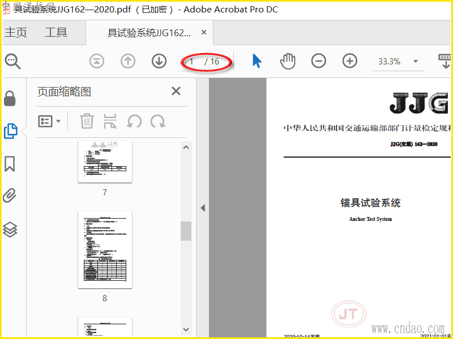Select the page 7 thumbnail
This screenshot has width=453, height=339.
[105, 162]
